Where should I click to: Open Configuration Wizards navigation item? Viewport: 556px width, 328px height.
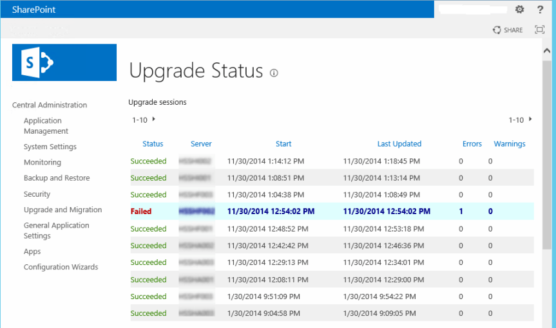point(61,267)
